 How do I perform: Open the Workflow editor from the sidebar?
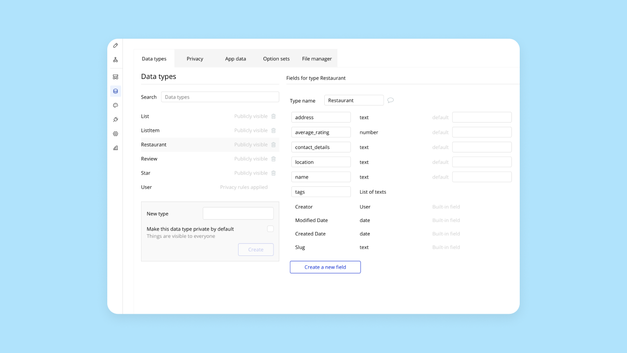coord(115,59)
